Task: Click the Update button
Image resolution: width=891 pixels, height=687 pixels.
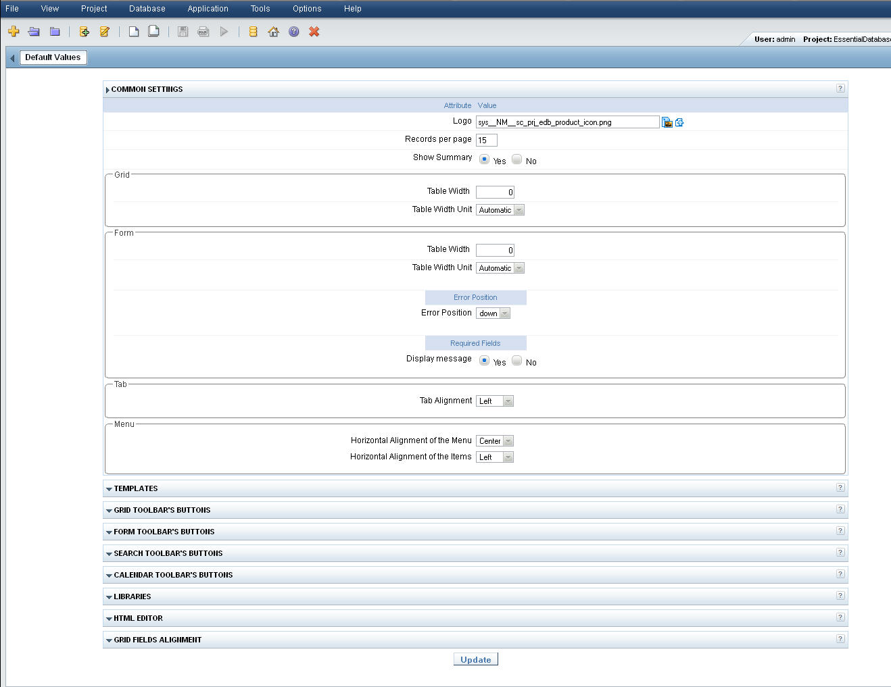Action: [476, 659]
